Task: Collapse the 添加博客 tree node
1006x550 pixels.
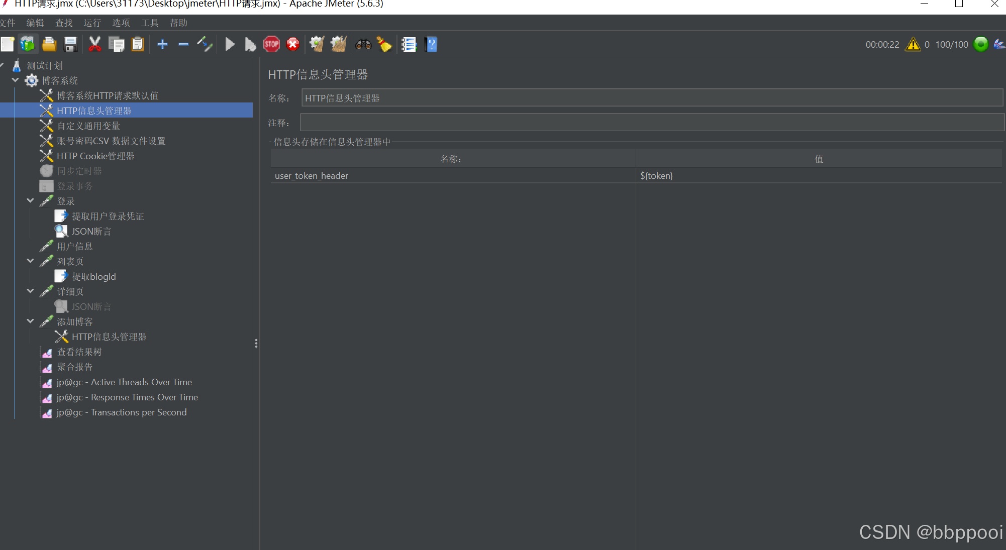Action: pyautogui.click(x=30, y=321)
